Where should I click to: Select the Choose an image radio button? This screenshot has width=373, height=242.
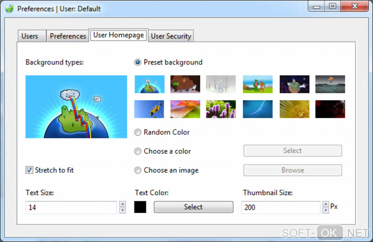138,170
